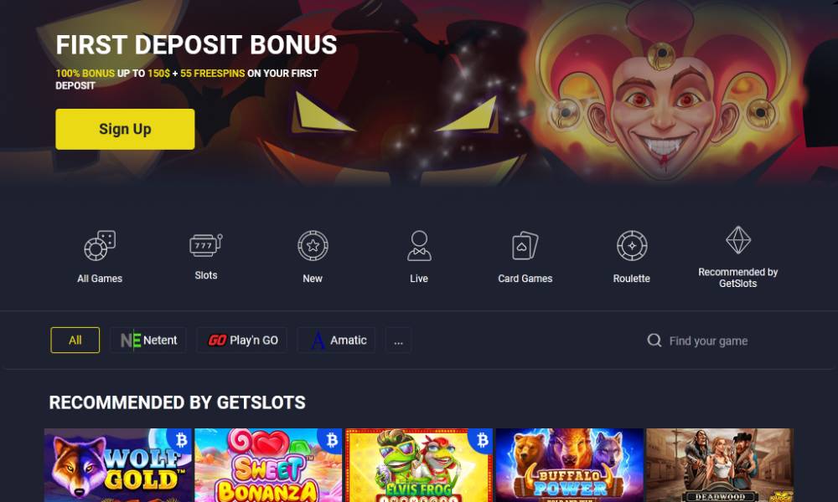Screen dimensions: 838x502
Task: Filter games by Play'n GO provider
Action: point(241,340)
